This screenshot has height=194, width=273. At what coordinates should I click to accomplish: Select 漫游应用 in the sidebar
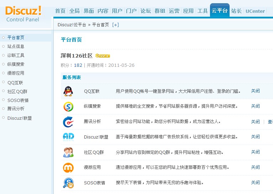tap(16, 73)
